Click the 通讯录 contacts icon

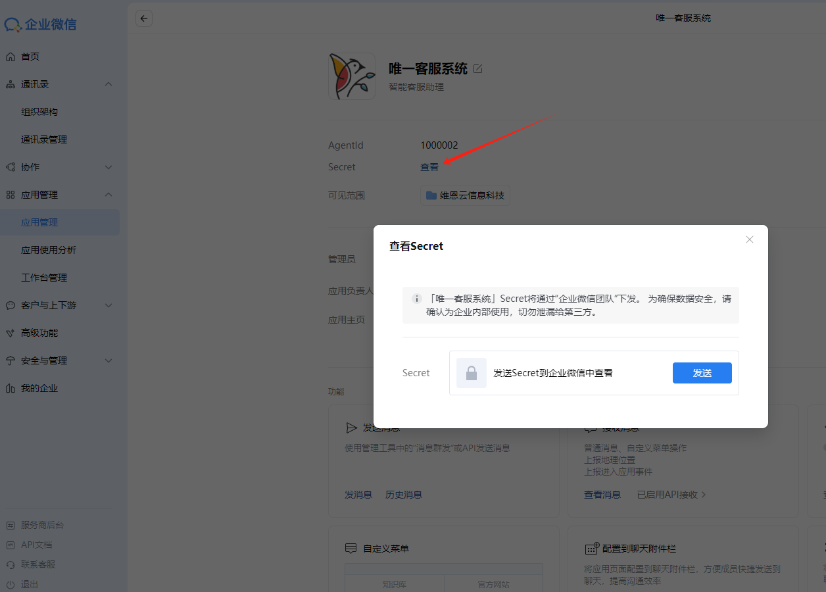[11, 84]
